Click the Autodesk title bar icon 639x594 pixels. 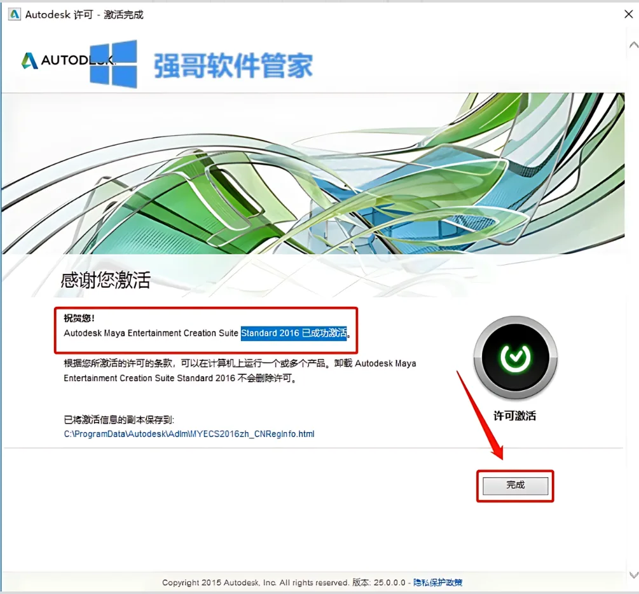pyautogui.click(x=14, y=15)
